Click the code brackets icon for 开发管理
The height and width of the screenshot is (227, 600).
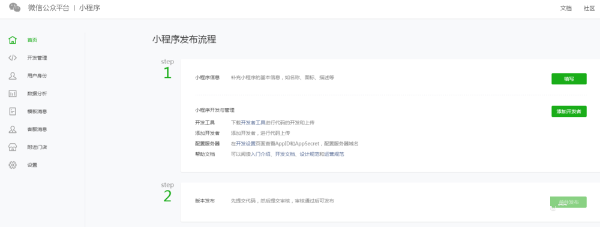(13, 57)
